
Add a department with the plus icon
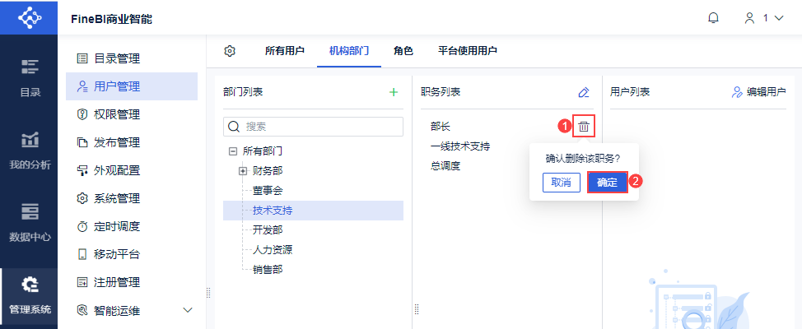coord(393,92)
